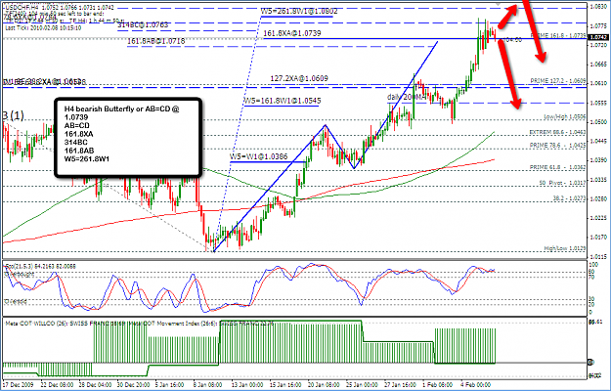This screenshot has width=611, height=391.
Task: Click the '4 Feb 00:00' time axis label
Action: pyautogui.click(x=475, y=384)
